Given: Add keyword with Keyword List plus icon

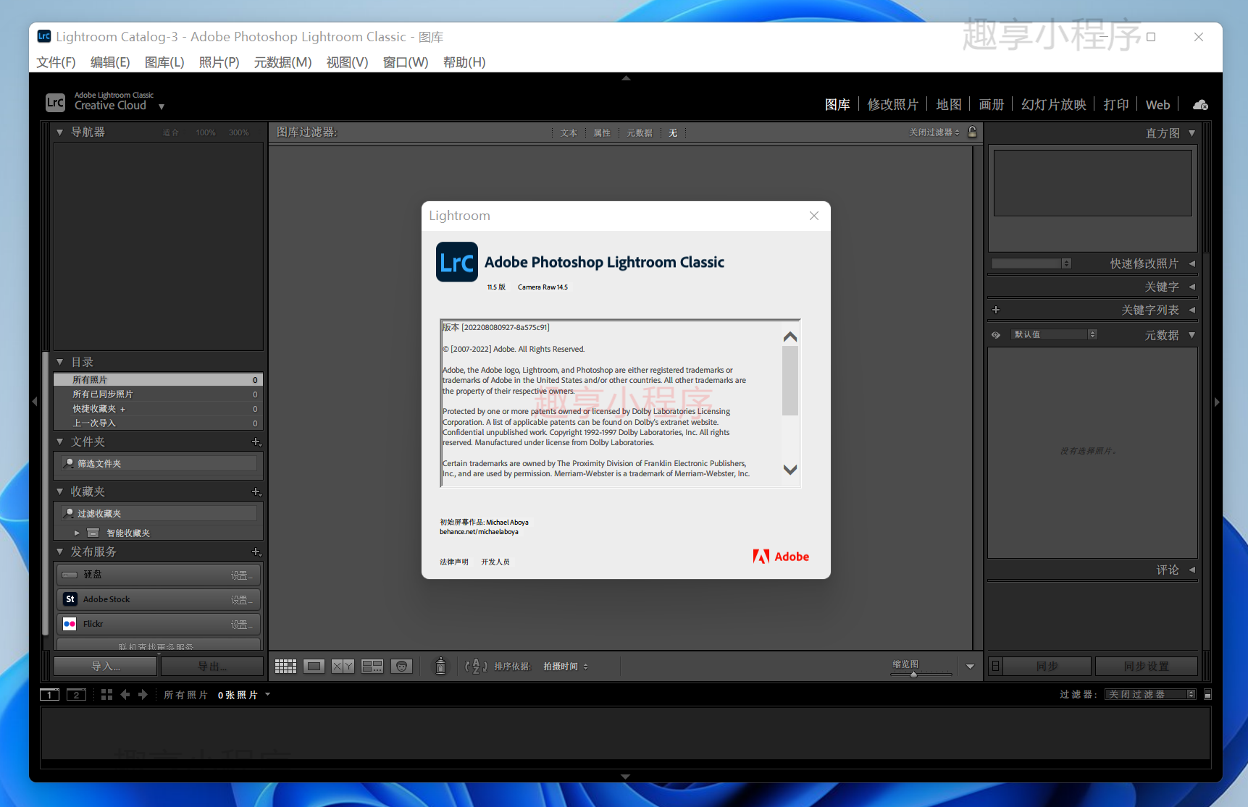Looking at the screenshot, I should pyautogui.click(x=996, y=310).
